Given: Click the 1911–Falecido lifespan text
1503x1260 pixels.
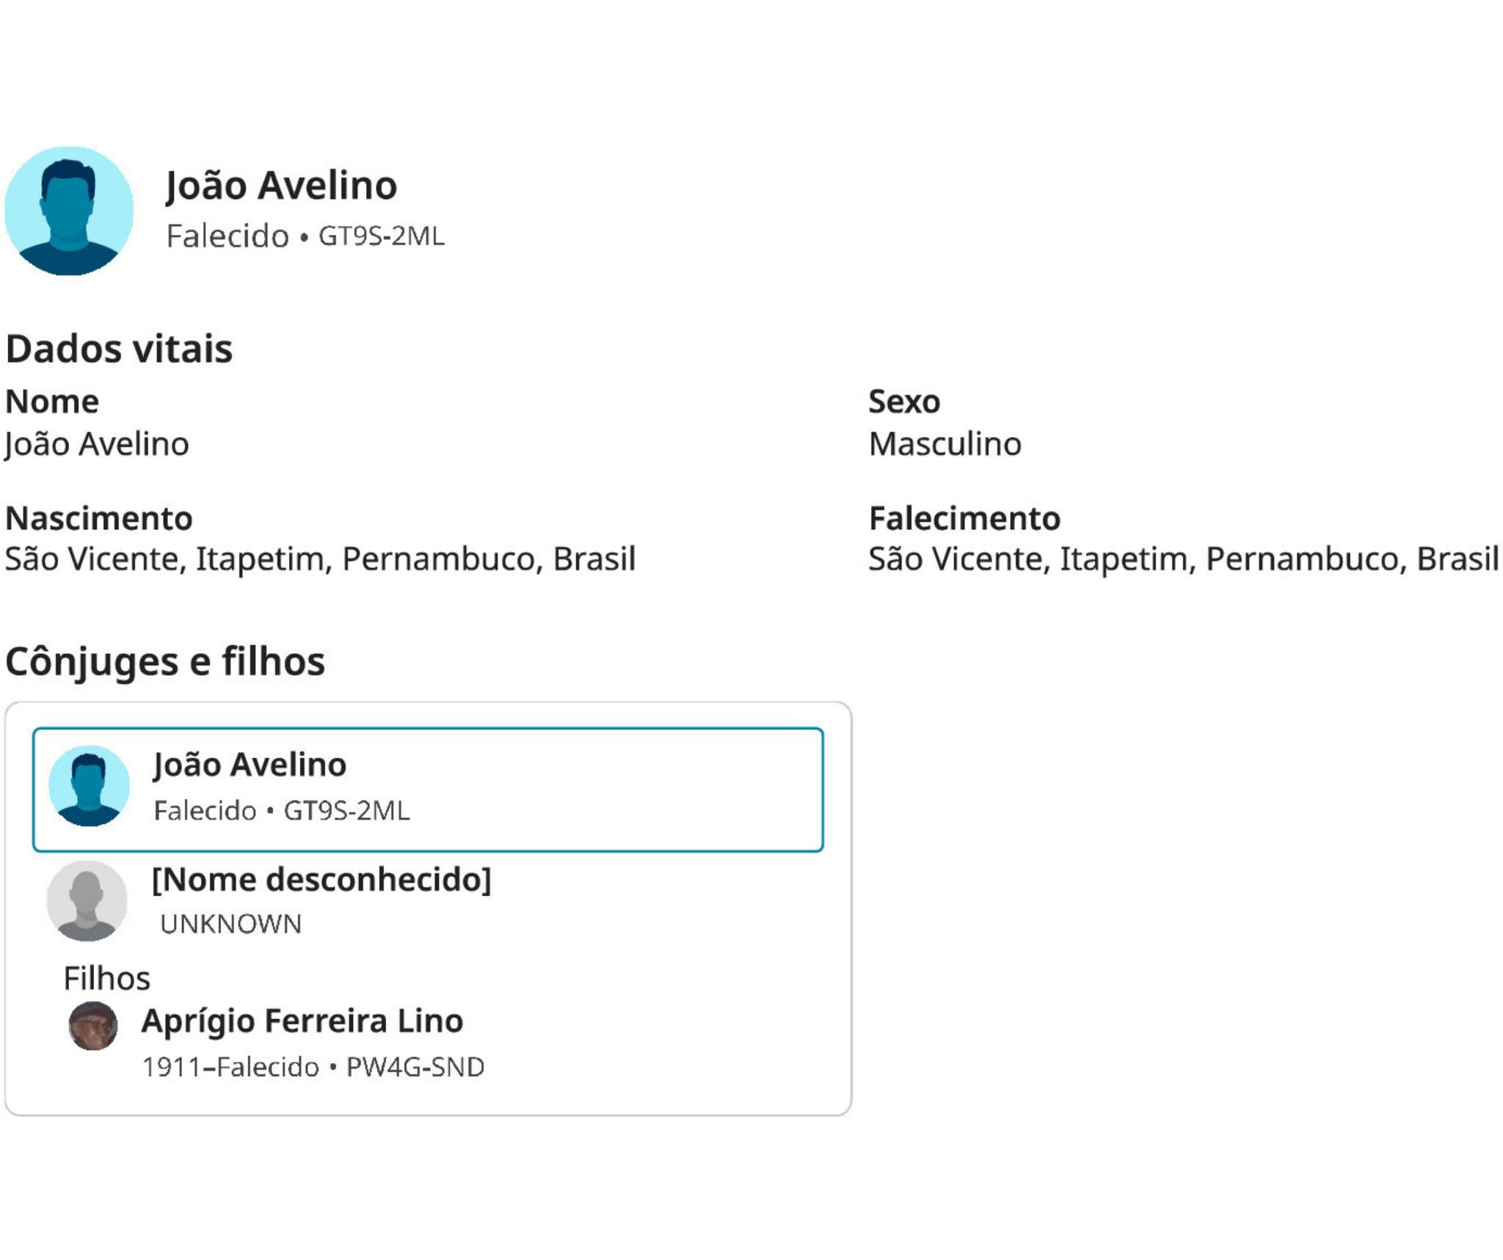Looking at the screenshot, I should [230, 1067].
